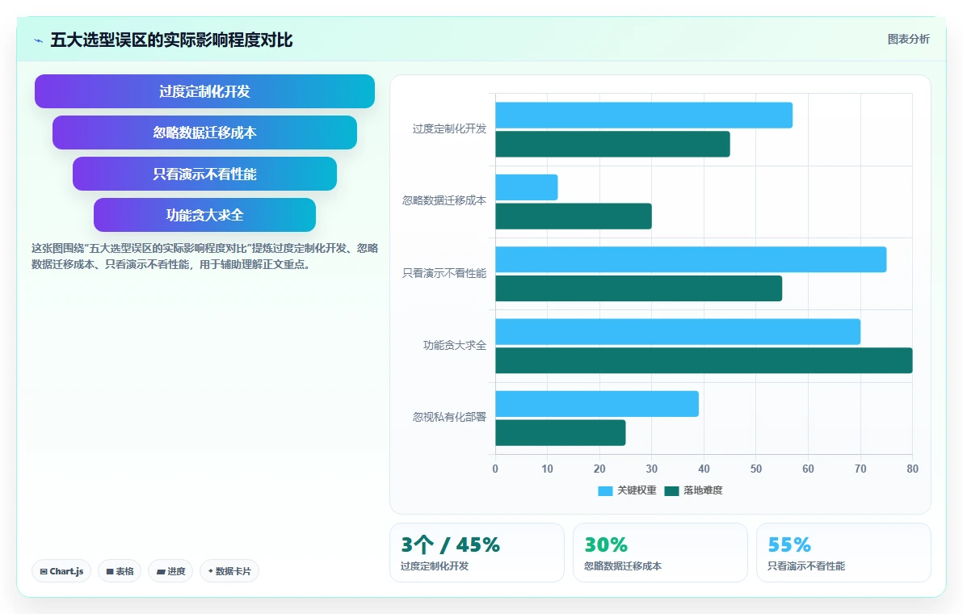The image size is (963, 614).
Task: Click the green bar for 只看演示不看性能
Action: tap(639, 288)
